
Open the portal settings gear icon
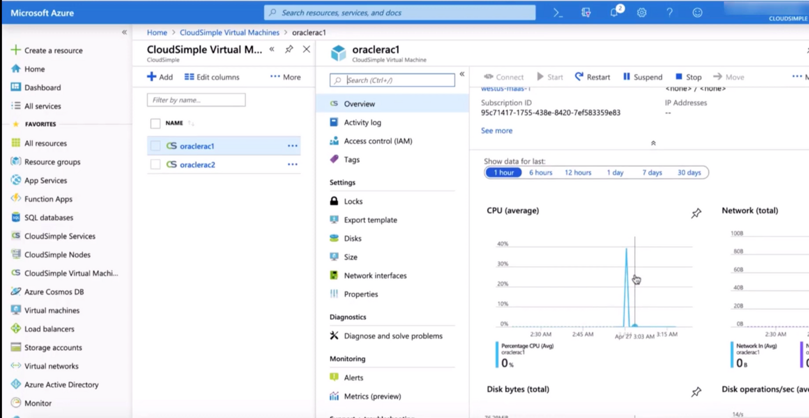pos(642,13)
